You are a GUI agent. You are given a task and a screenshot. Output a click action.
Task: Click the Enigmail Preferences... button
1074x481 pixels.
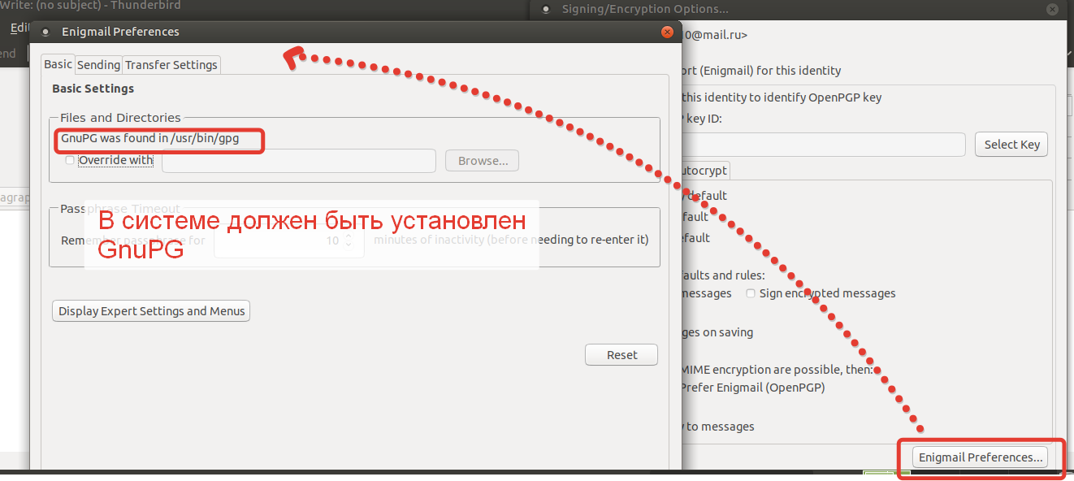[981, 457]
